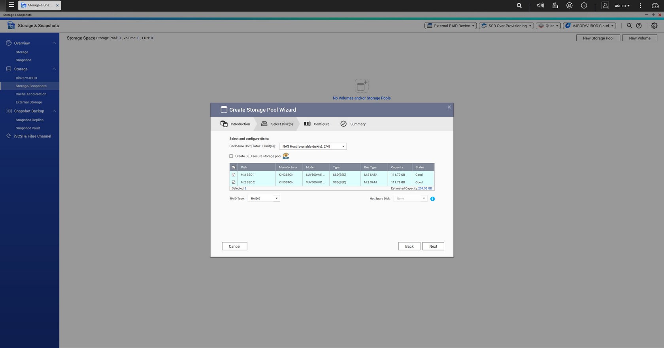664x348 pixels.
Task: Uncheck the M.2 SSD 2 checkbox
Action: pyautogui.click(x=234, y=182)
